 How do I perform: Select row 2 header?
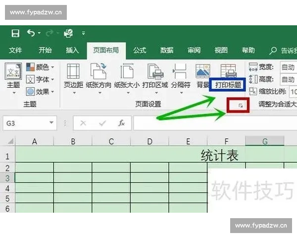[x=7, y=168]
